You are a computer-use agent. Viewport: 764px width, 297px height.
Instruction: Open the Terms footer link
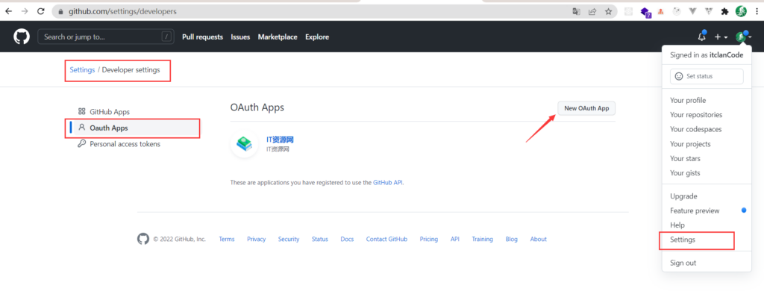[x=227, y=239]
